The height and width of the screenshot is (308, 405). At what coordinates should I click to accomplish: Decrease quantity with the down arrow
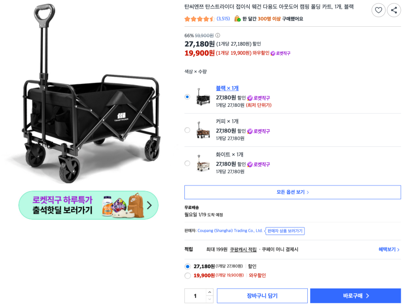[210, 299]
